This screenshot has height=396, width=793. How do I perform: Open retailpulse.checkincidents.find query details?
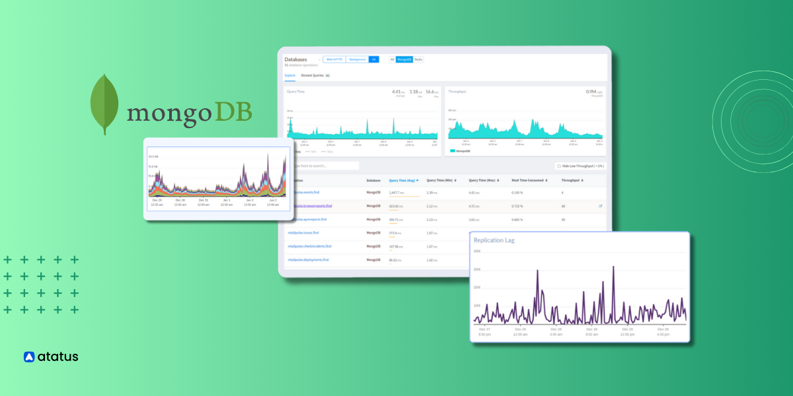[x=310, y=246]
